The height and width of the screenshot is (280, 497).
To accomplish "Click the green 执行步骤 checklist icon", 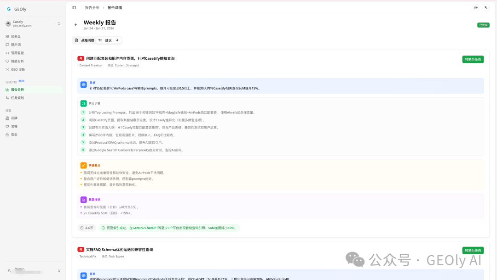I will 83,103.
